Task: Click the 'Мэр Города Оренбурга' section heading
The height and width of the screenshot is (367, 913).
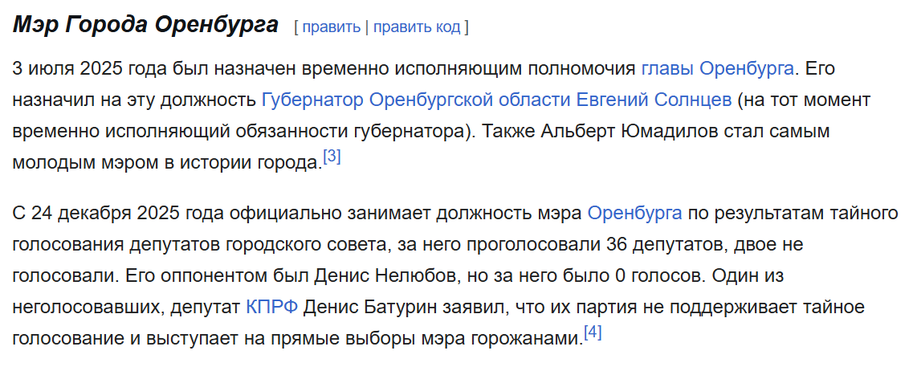Action: 145,25
